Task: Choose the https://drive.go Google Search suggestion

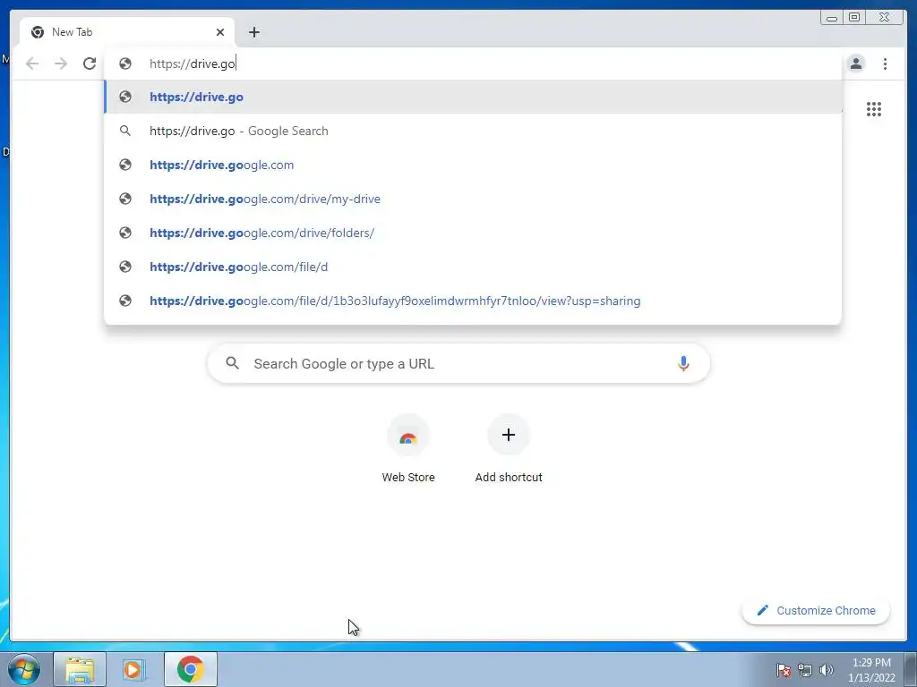Action: pos(473,131)
